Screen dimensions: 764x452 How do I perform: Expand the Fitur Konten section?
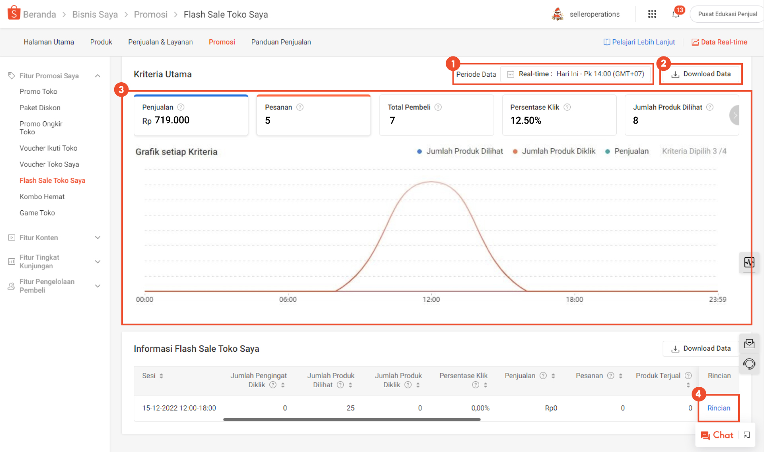pyautogui.click(x=97, y=238)
